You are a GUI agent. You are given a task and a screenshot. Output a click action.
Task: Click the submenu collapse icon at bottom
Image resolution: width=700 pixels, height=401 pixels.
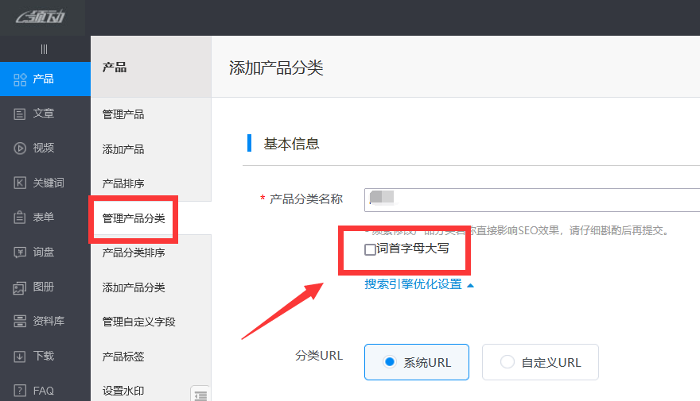200,395
